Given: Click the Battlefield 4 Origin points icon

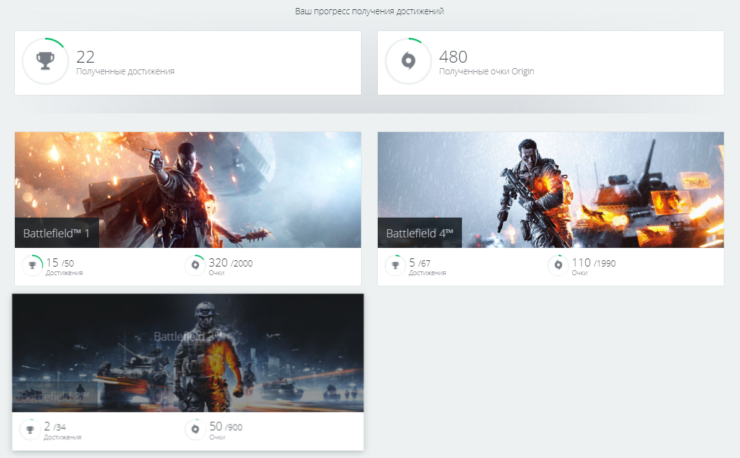Looking at the screenshot, I should (x=559, y=265).
